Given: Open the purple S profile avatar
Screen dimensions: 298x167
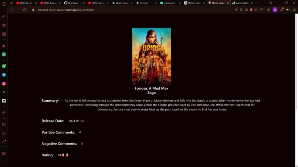Looking at the screenshot, I should (x=275, y=10).
